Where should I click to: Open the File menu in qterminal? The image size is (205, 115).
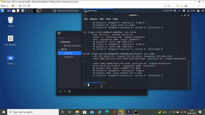point(86,19)
